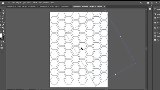Close the Untitled-12 tab
Screen dimensions: 160x90
(105, 7)
